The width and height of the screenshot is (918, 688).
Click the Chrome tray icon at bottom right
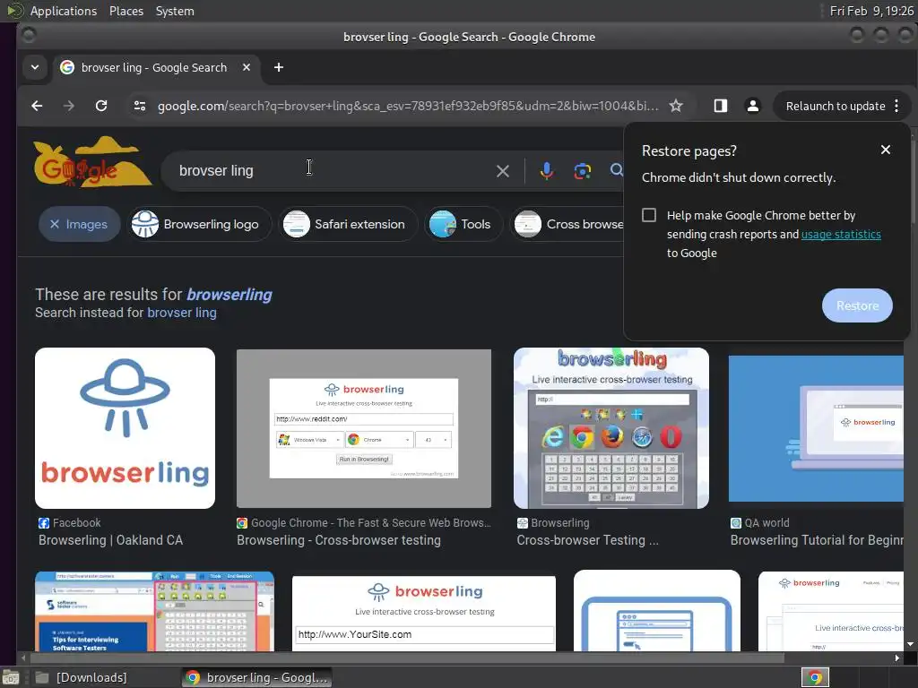(x=815, y=677)
